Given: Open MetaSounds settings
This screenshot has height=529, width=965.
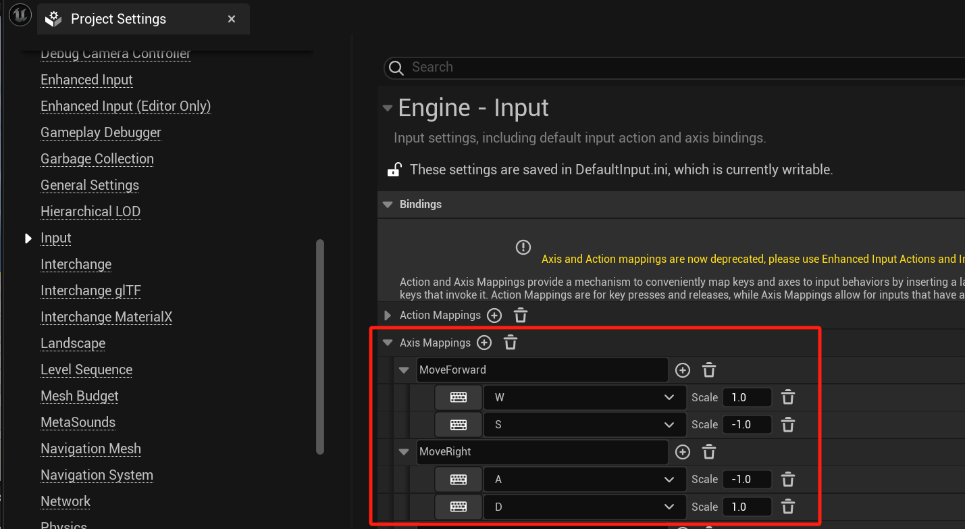Looking at the screenshot, I should tap(78, 422).
